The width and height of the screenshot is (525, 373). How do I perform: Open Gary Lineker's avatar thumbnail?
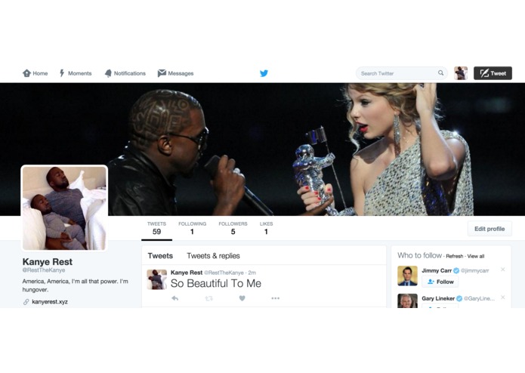(x=407, y=301)
